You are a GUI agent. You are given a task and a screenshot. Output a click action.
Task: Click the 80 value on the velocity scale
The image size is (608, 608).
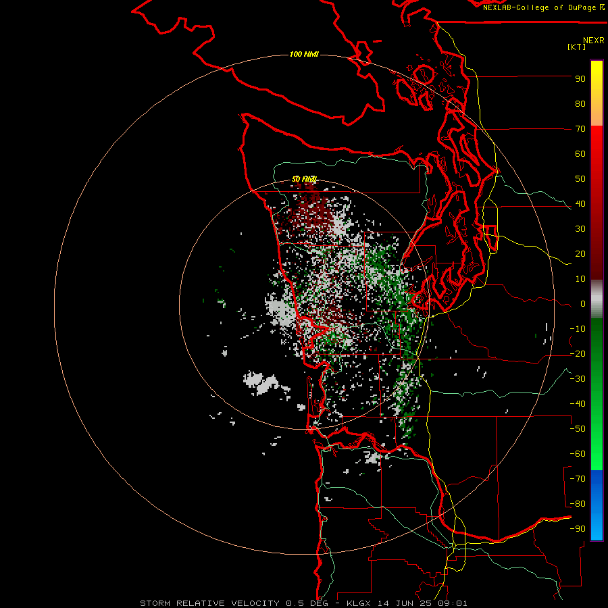coord(580,104)
